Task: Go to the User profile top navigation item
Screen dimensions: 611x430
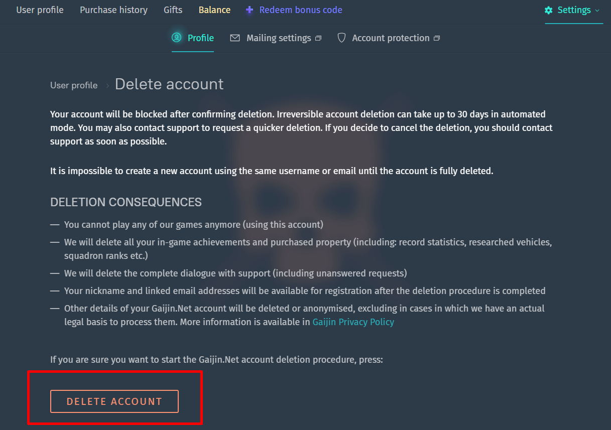Action: (x=40, y=10)
